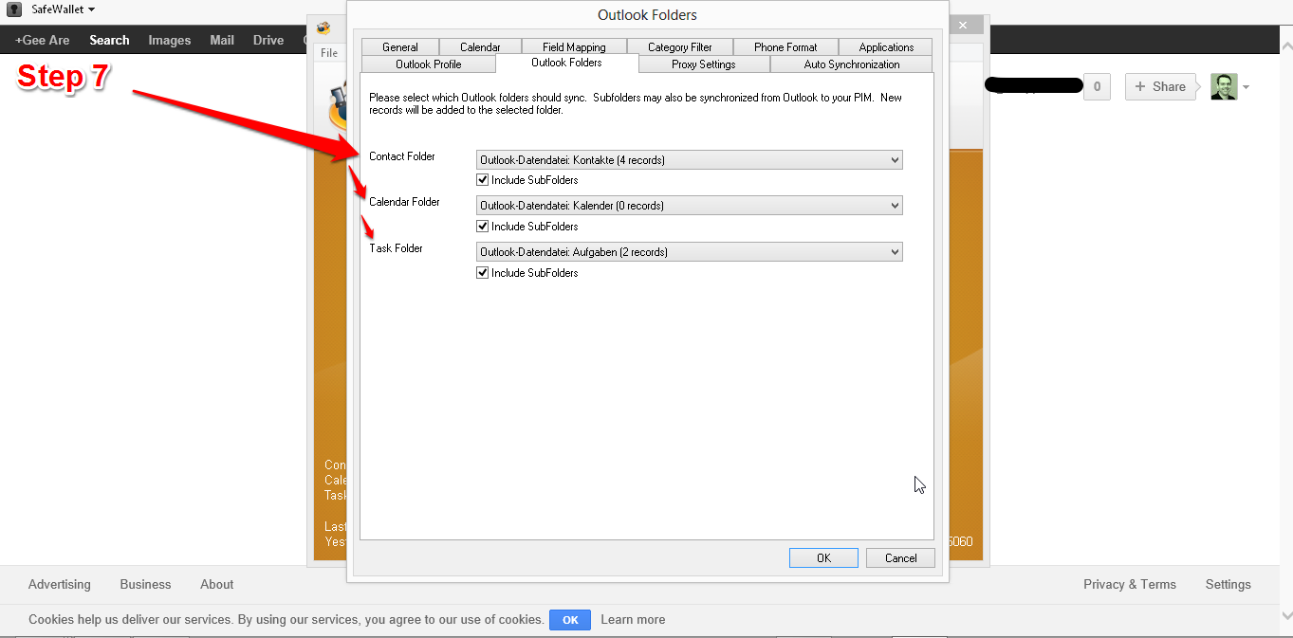Click the application icon behind dialog
The width and height of the screenshot is (1293, 638).
click(x=324, y=27)
